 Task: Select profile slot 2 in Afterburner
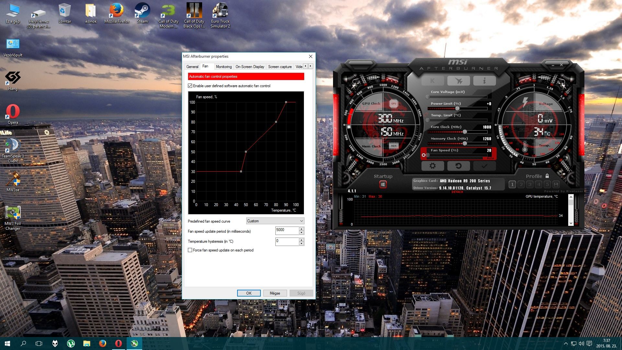click(x=521, y=184)
